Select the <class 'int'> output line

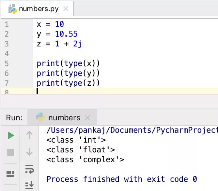click(x=76, y=140)
